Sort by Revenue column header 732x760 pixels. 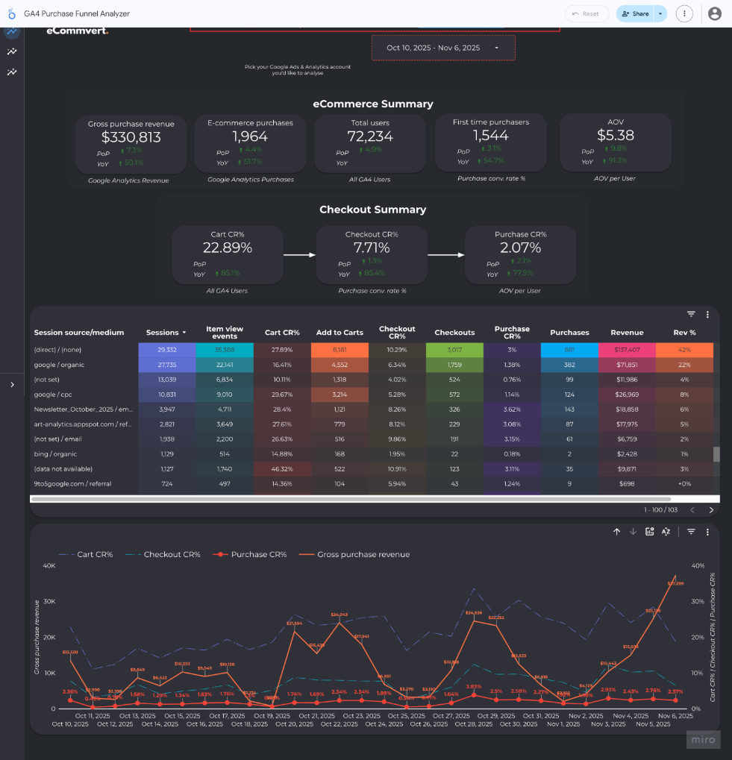tap(627, 333)
